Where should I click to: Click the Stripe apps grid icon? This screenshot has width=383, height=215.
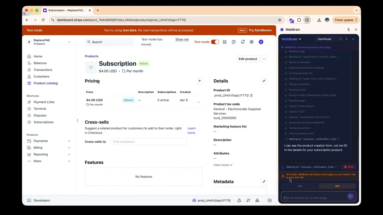coord(224,42)
